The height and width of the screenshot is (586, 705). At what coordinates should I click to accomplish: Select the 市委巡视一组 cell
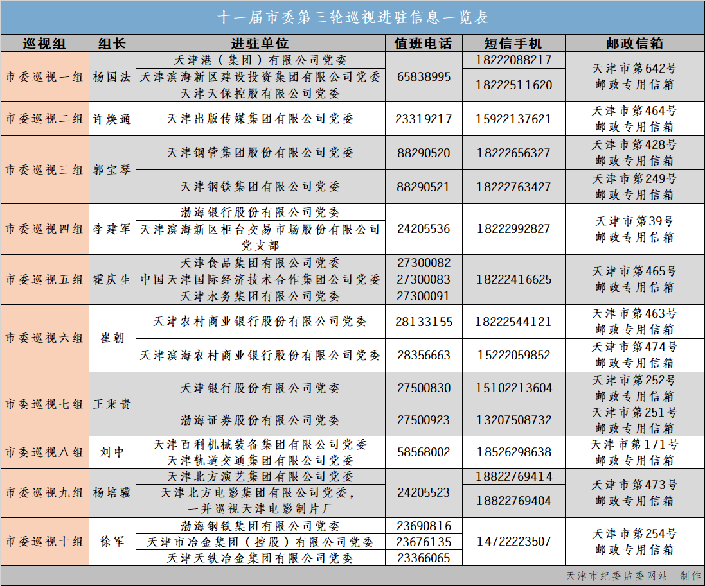point(44,77)
